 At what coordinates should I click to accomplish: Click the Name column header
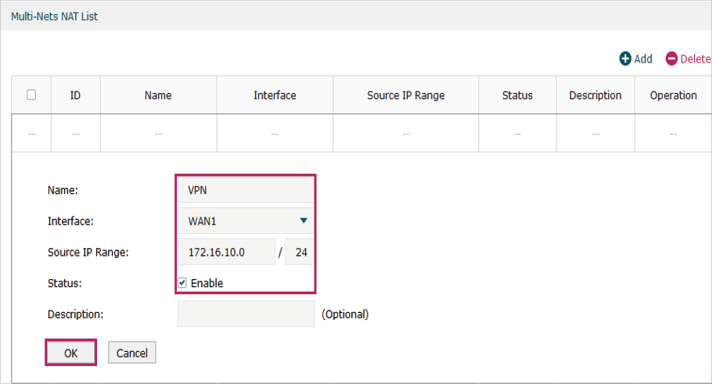[x=158, y=95]
